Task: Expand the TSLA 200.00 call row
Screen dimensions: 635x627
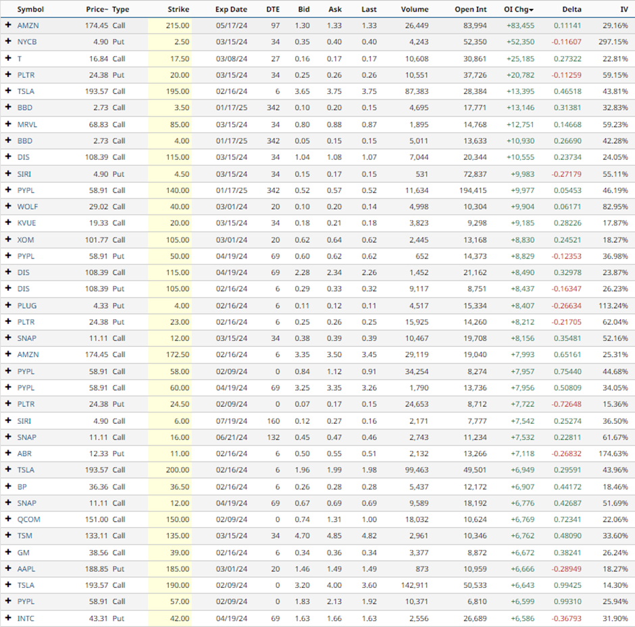Action: (x=8, y=469)
